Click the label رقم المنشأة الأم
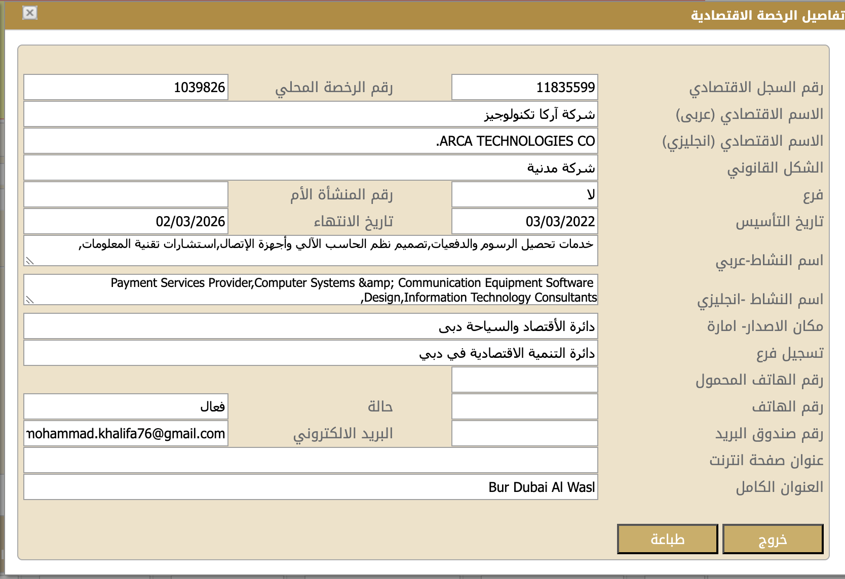Screen dimensions: 845x579 pos(341,194)
